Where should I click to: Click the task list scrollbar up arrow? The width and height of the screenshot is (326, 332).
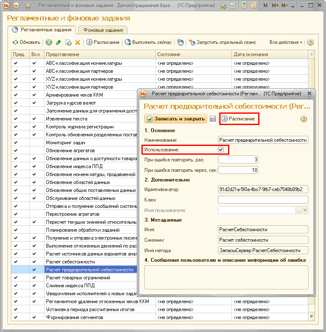point(311,55)
